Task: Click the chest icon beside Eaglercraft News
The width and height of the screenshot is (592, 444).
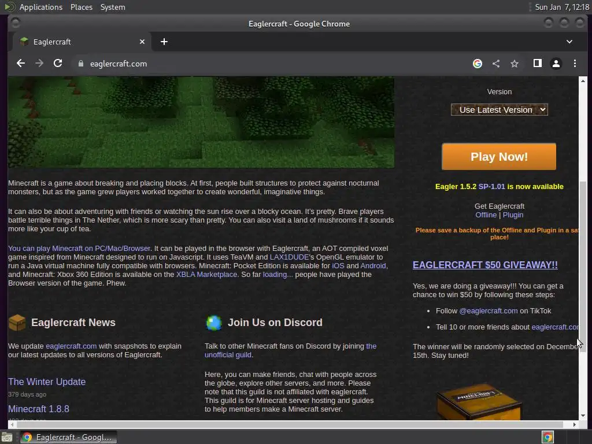Action: tap(17, 323)
